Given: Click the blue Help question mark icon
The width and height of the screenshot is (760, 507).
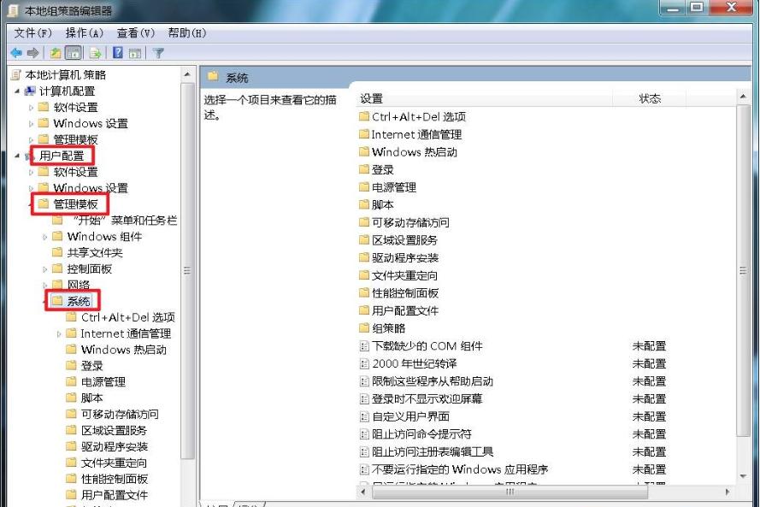Looking at the screenshot, I should 117,52.
